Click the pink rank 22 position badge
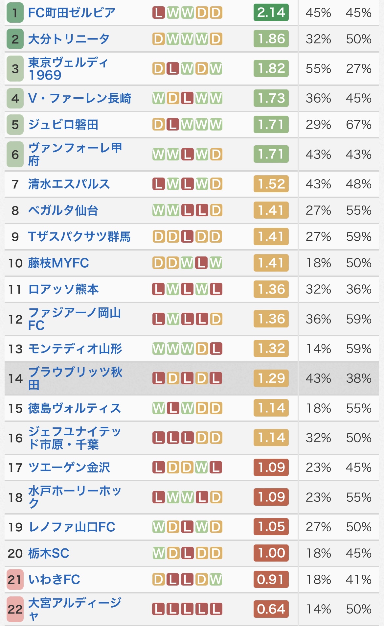Screen dimensions: 384x626 pyautogui.click(x=15, y=609)
